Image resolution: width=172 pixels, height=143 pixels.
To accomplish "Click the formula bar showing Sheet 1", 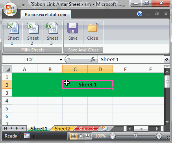I will pos(131,60).
